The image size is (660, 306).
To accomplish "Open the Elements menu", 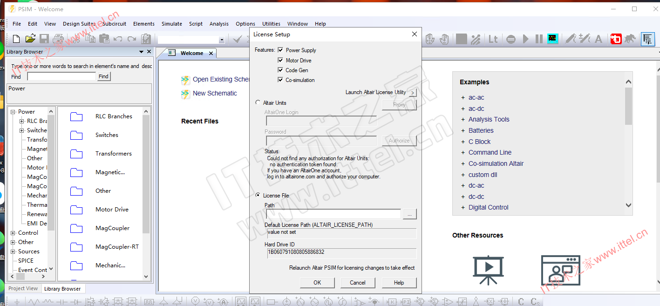I will point(144,24).
